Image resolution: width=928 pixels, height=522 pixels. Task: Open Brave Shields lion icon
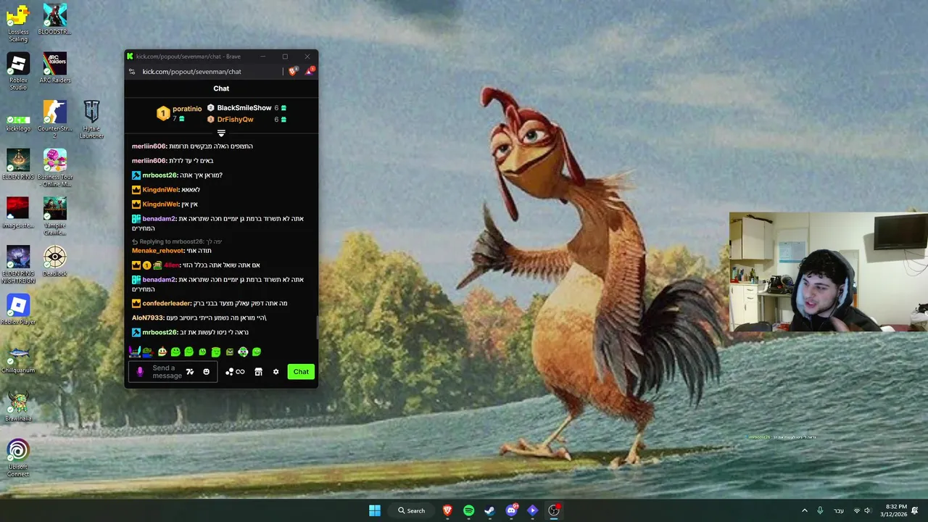(x=293, y=71)
